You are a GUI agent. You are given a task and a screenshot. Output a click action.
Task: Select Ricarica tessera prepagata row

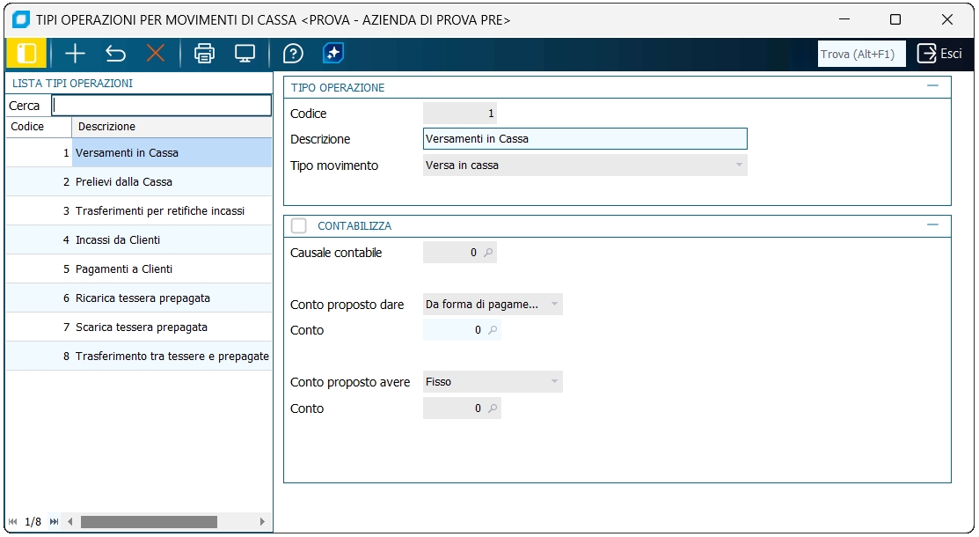(x=142, y=298)
